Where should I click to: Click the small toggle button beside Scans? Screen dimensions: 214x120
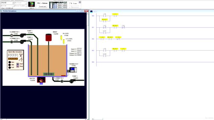pos(80,2)
